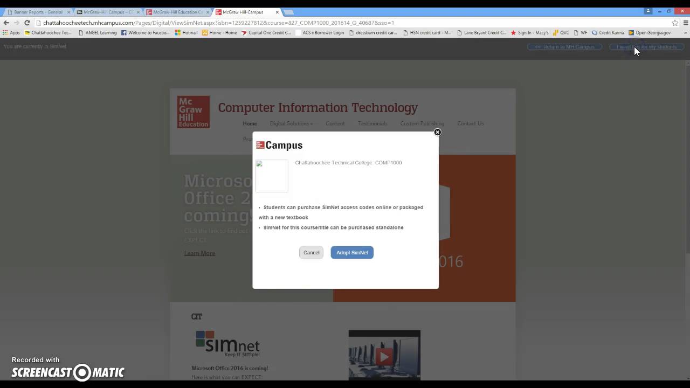The width and height of the screenshot is (690, 388).
Task: Open the Welcome to Facebook bookmark
Action: [145, 32]
